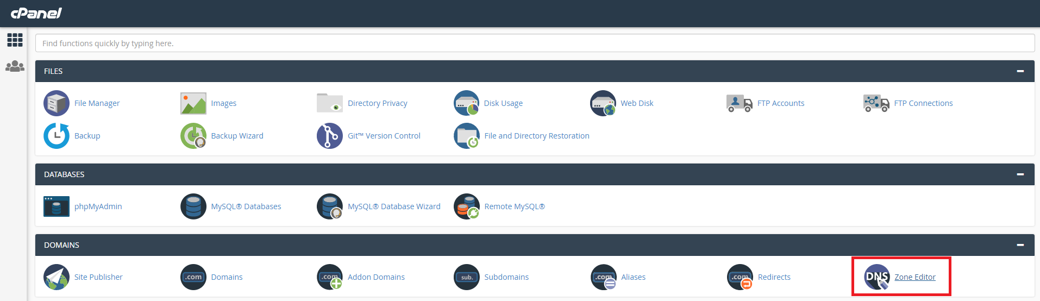Open the Zone Editor link
This screenshot has height=301, width=1040.
(x=915, y=277)
